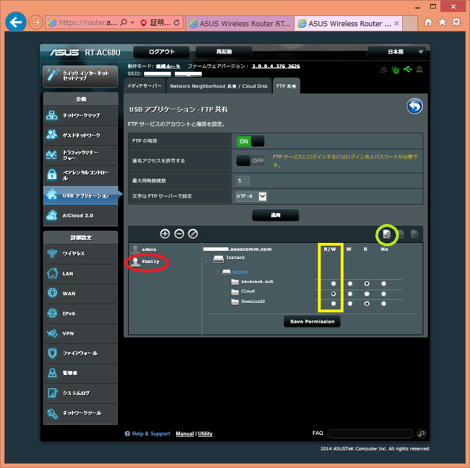This screenshot has width=470, height=468.
Task: Open the Utility link in footer
Action: (x=205, y=433)
